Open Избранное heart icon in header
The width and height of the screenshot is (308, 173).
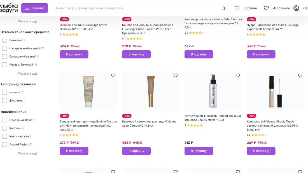click(266, 8)
